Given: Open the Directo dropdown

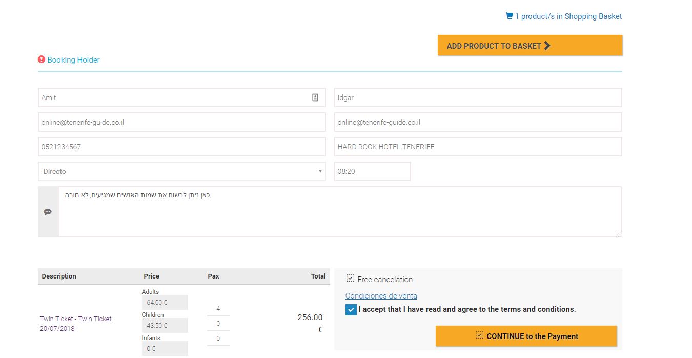Looking at the screenshot, I should 181,171.
